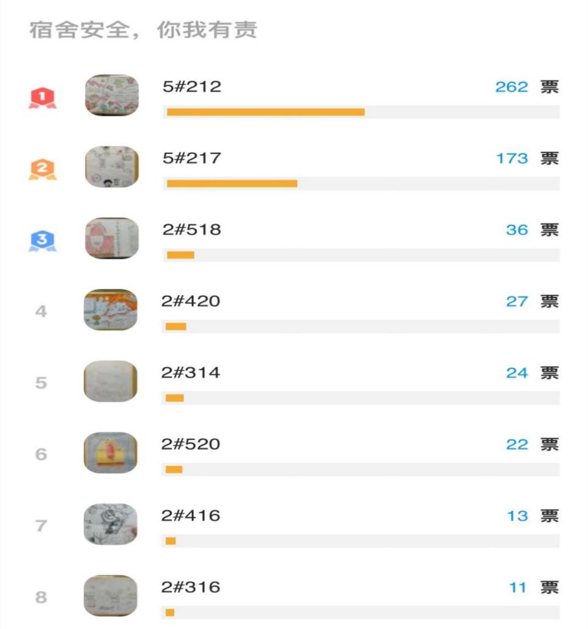Open the 5#217 entry thumbnail
Screen dimensions: 588x629
click(112, 166)
